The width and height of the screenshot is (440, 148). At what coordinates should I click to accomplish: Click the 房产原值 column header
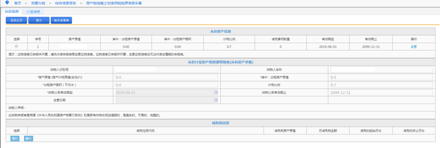point(75,39)
